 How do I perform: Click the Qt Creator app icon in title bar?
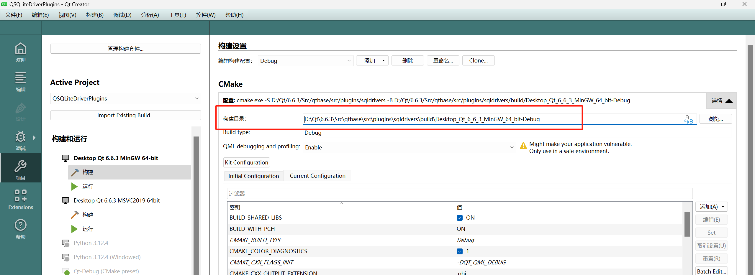tap(4, 4)
